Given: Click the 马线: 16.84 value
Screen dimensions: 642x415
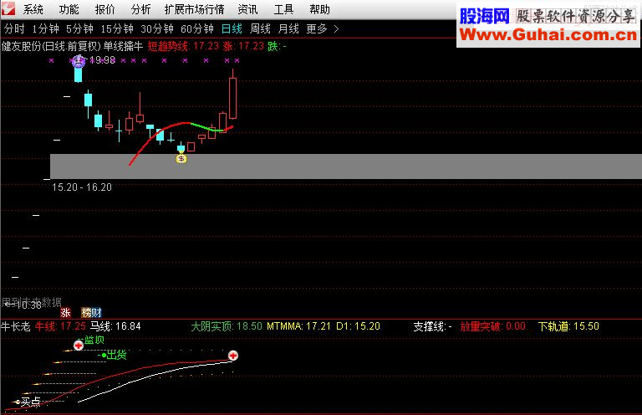Looking at the screenshot, I should (115, 326).
